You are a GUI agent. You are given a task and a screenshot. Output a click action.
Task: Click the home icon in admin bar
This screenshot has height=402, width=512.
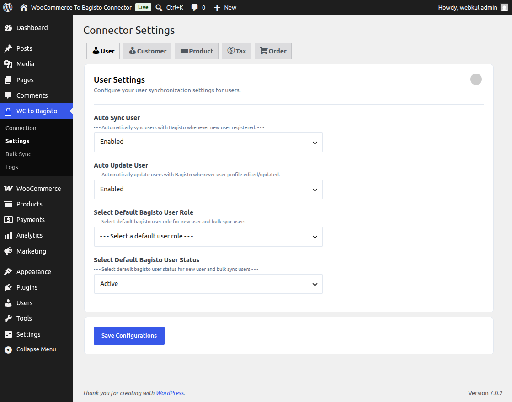[23, 7]
